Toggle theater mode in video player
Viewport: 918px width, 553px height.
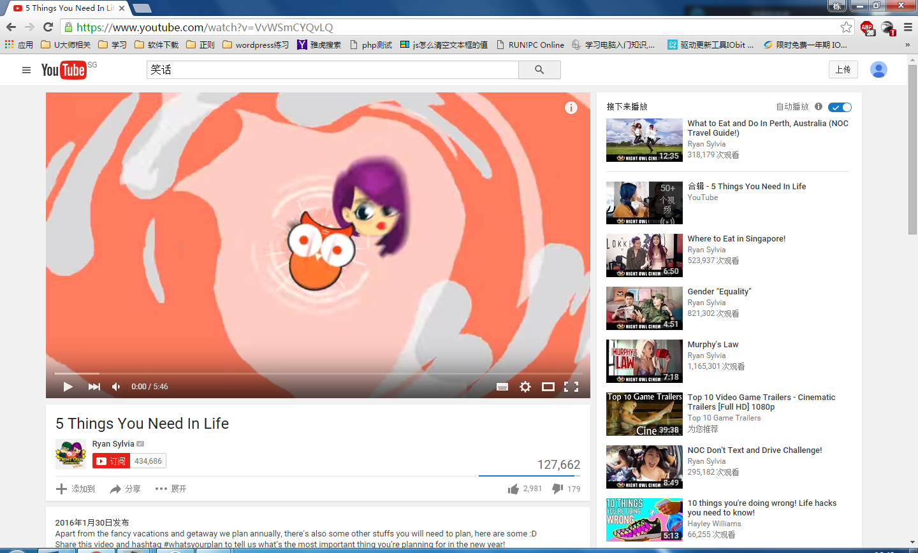coord(548,387)
